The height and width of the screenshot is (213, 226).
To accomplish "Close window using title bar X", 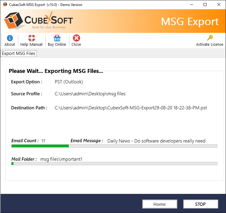I will pyautogui.click(x=219, y=4).
